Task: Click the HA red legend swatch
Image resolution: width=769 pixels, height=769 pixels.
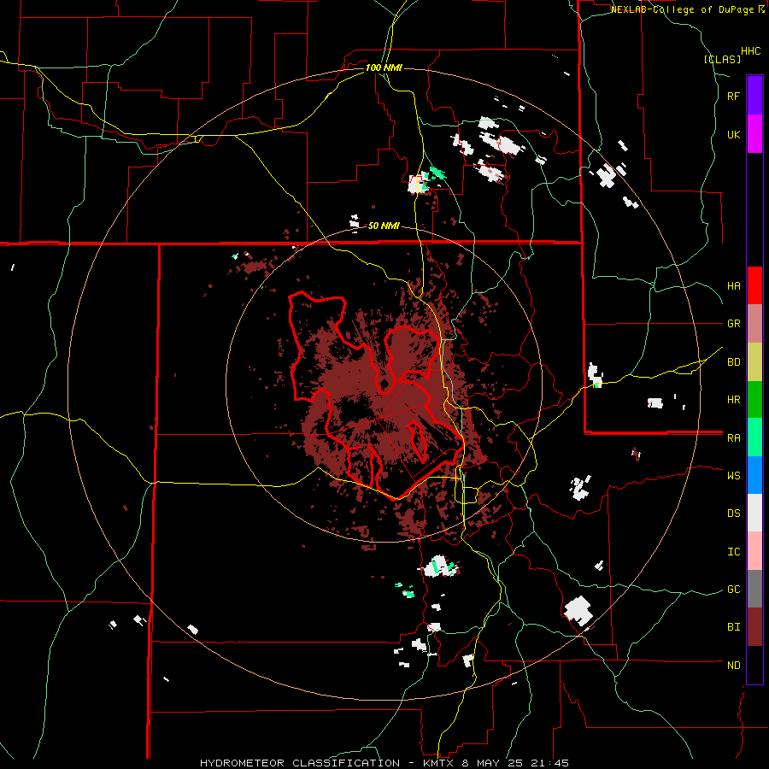Action: (x=754, y=285)
